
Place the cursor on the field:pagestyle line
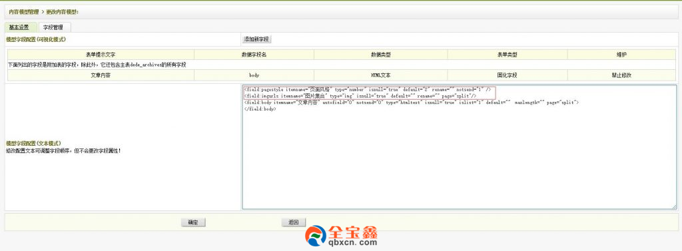(x=368, y=89)
